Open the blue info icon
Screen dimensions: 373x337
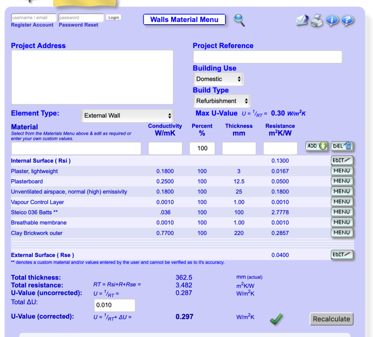[332, 20]
